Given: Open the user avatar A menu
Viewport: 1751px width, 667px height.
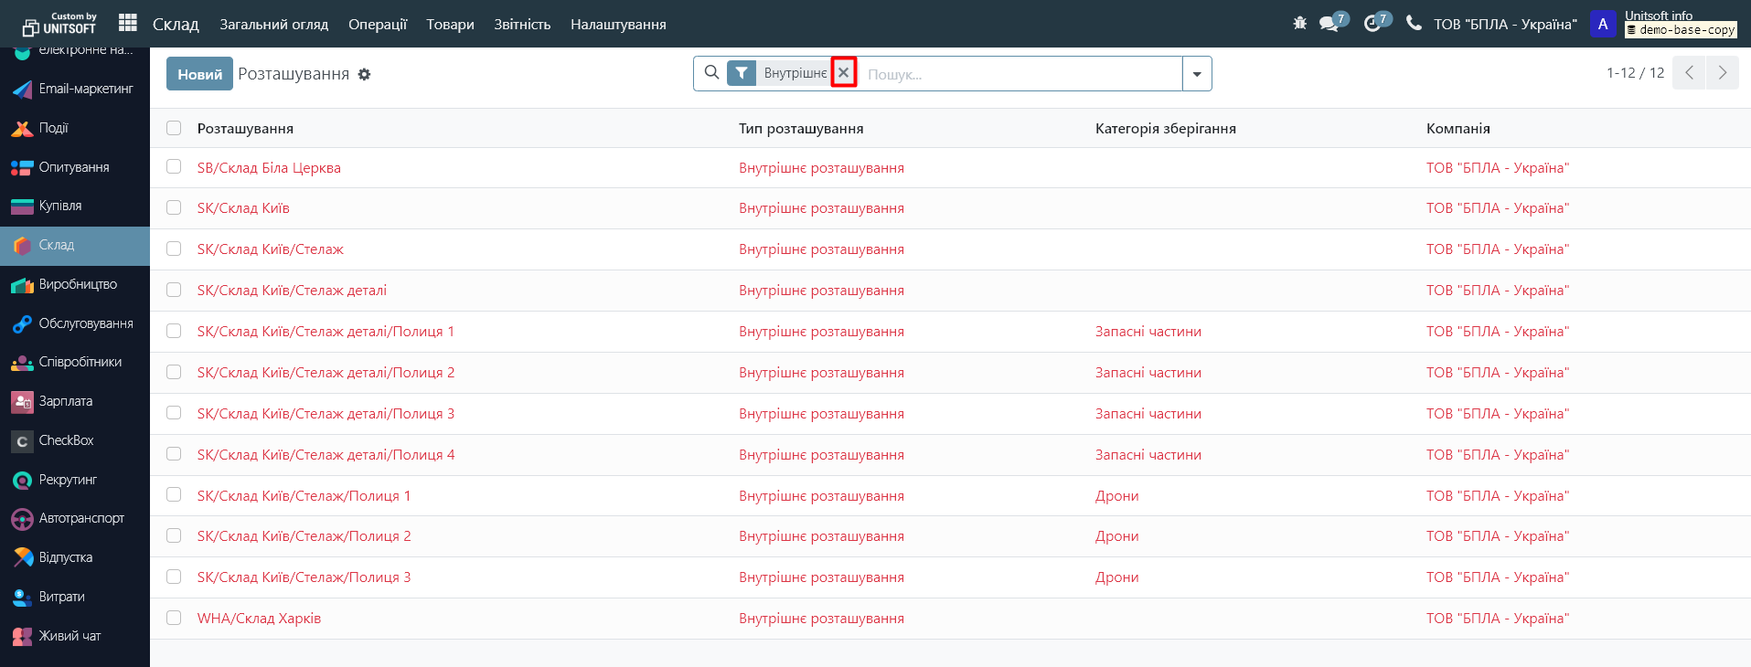Looking at the screenshot, I should click(1603, 24).
